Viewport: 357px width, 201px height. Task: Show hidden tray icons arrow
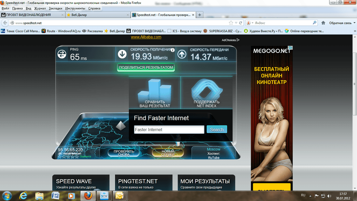click(310, 196)
